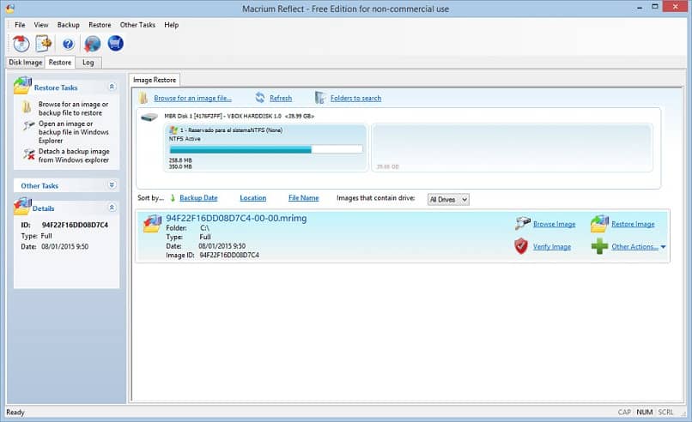Open the File menu
The image size is (692, 422).
click(x=20, y=25)
